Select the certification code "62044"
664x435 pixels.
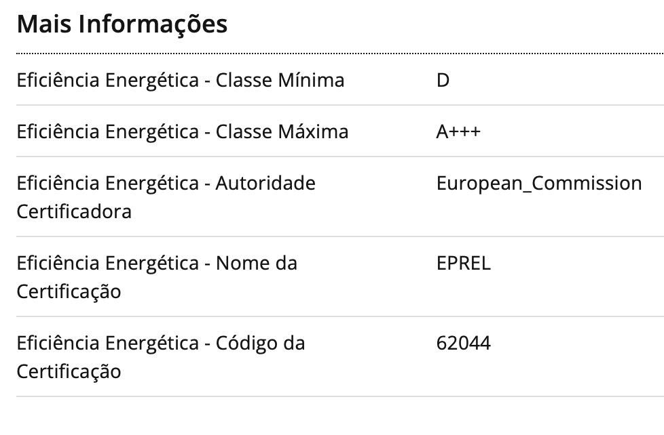[x=463, y=343]
